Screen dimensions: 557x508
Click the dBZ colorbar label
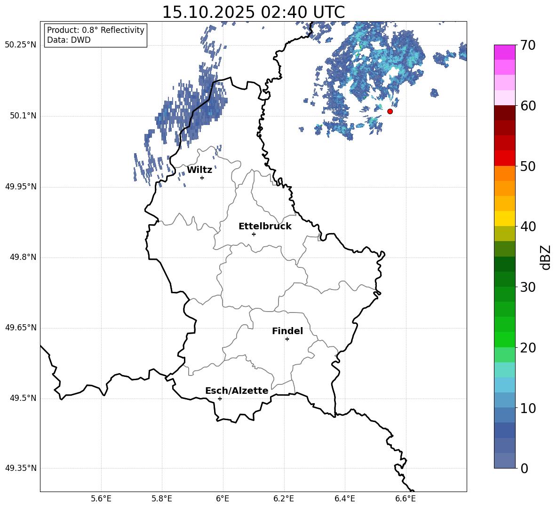[545, 257]
